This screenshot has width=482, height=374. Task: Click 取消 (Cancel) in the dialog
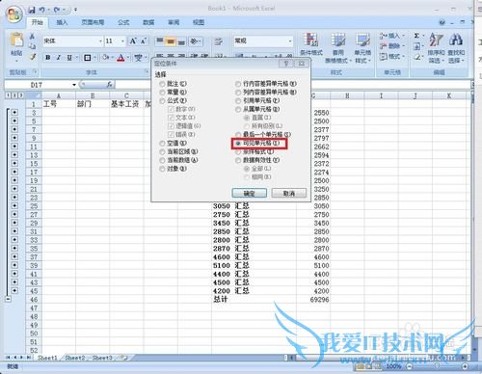coord(289,193)
